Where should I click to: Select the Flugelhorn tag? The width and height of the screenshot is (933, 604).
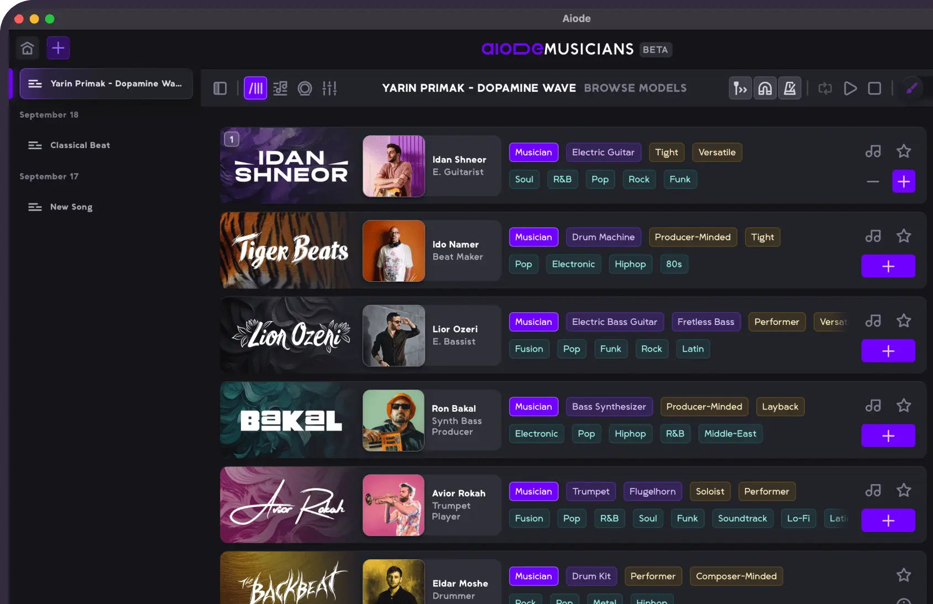pos(652,492)
